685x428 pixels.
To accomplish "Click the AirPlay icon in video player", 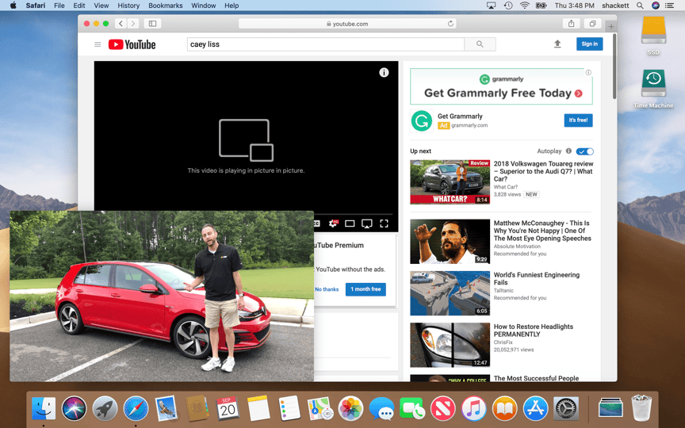I will point(366,224).
